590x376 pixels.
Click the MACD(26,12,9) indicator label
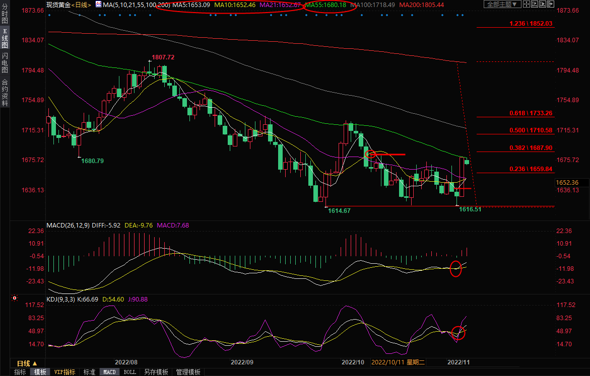point(69,225)
